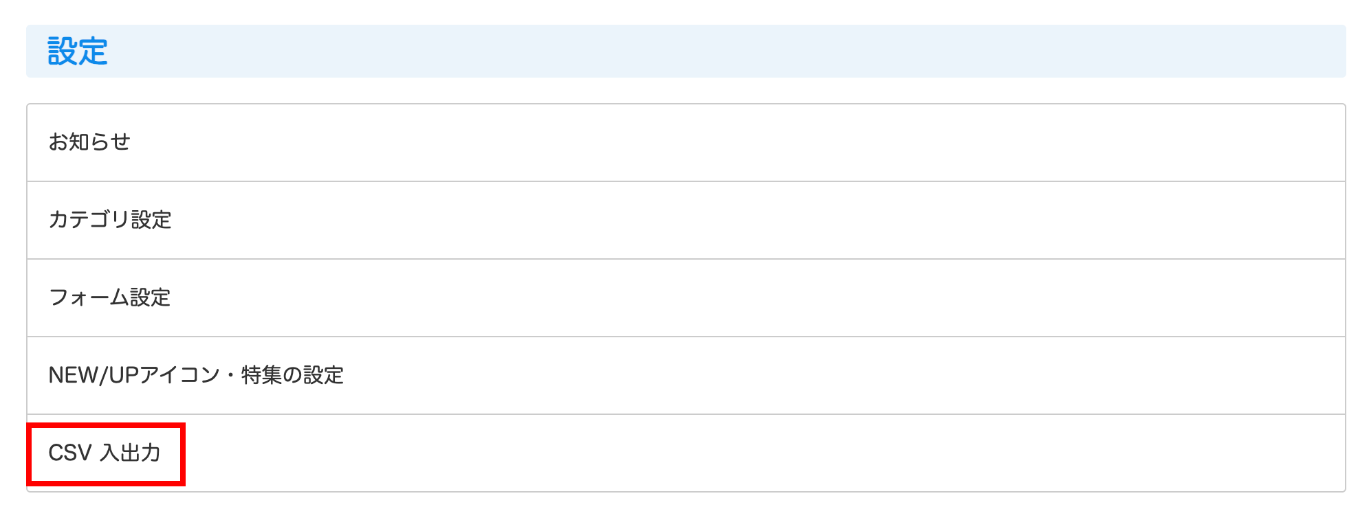
Task: Go to form settings (フォーム設定)
Action: point(109,297)
